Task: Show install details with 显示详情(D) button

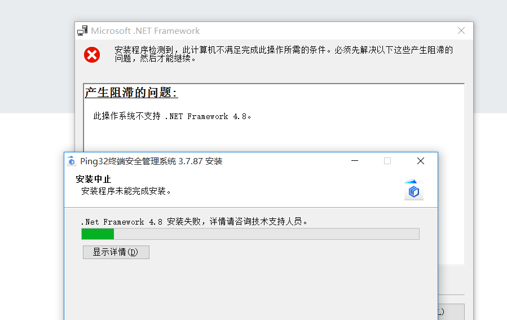Action: (x=116, y=252)
